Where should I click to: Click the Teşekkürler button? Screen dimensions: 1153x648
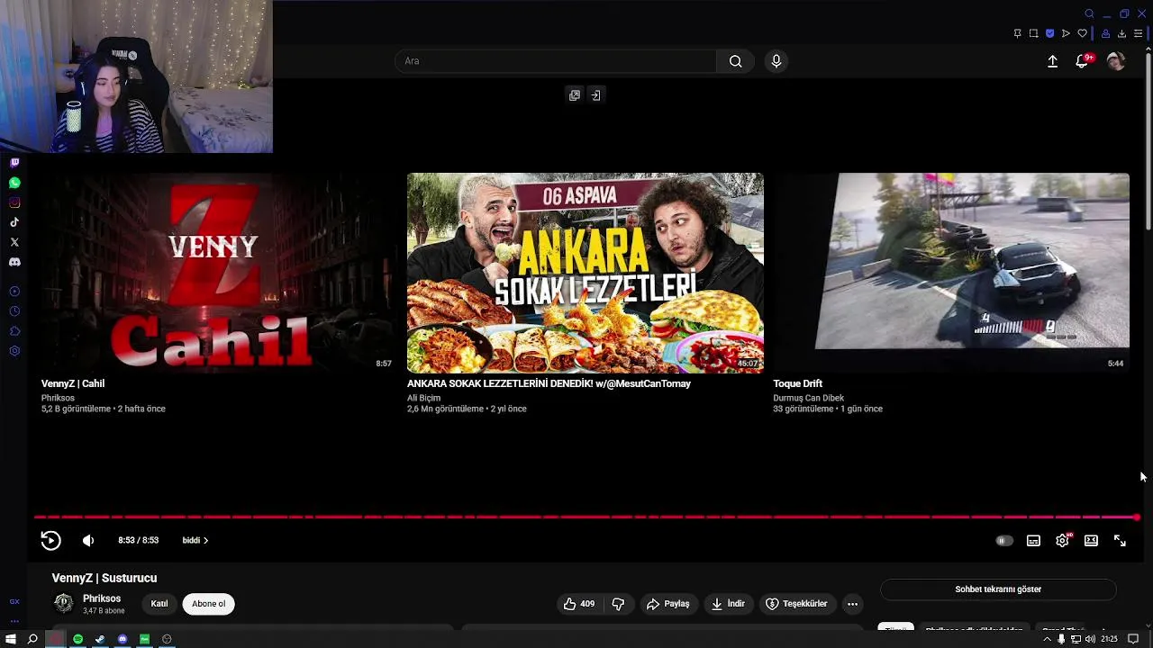point(796,604)
